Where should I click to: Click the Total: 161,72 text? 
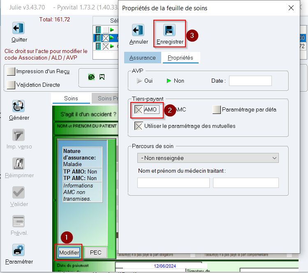coord(54,19)
